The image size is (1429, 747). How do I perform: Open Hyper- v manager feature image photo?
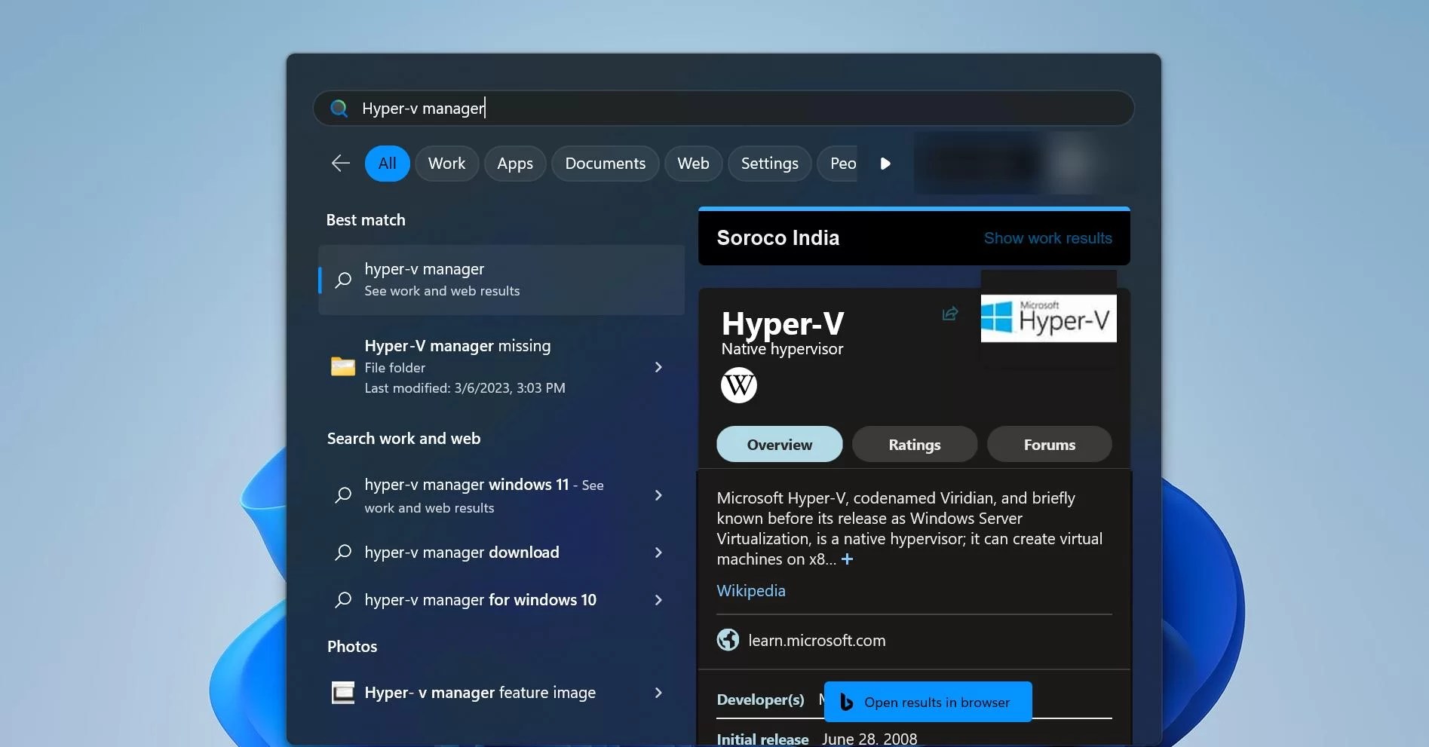501,693
